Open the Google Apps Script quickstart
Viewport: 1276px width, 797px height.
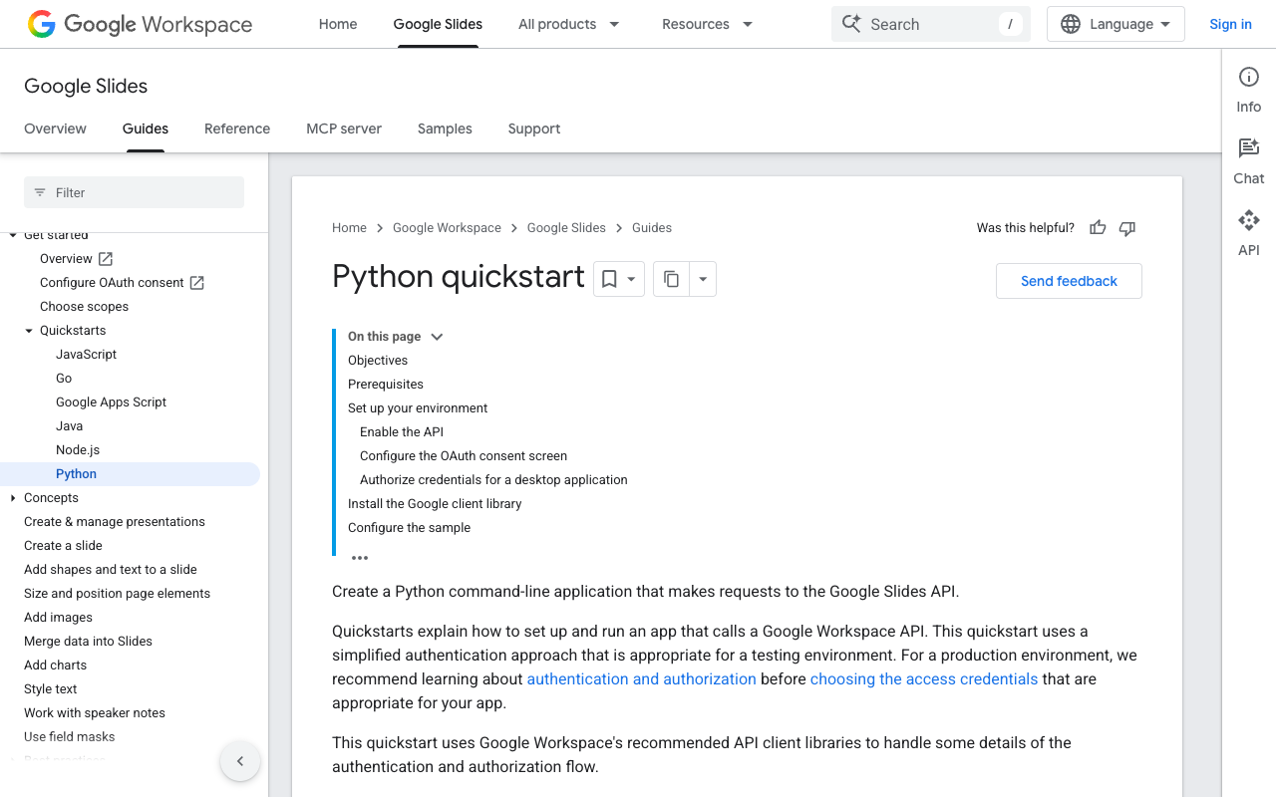click(112, 402)
